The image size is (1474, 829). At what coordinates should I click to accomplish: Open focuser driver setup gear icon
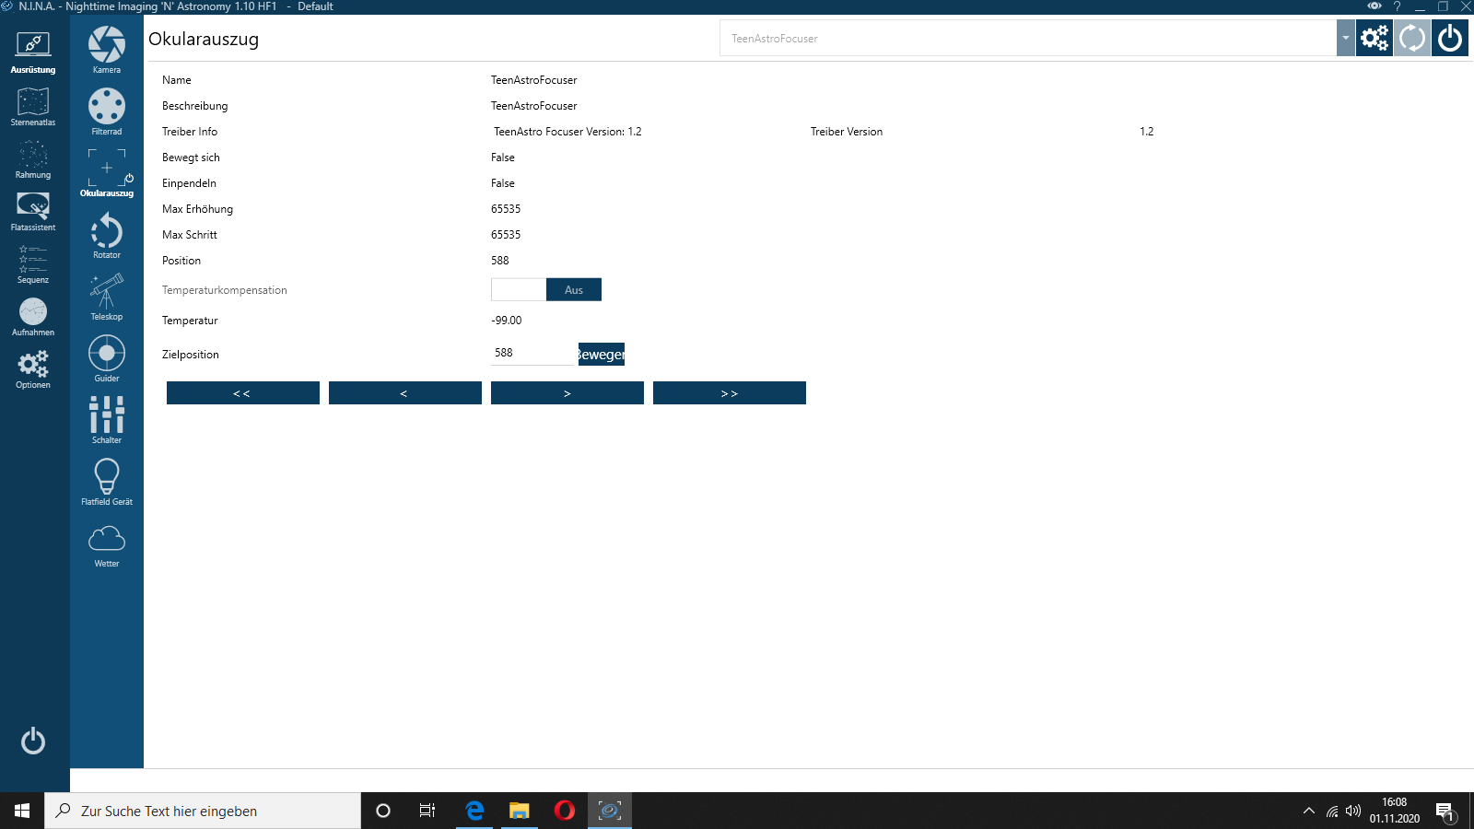pyautogui.click(x=1375, y=38)
